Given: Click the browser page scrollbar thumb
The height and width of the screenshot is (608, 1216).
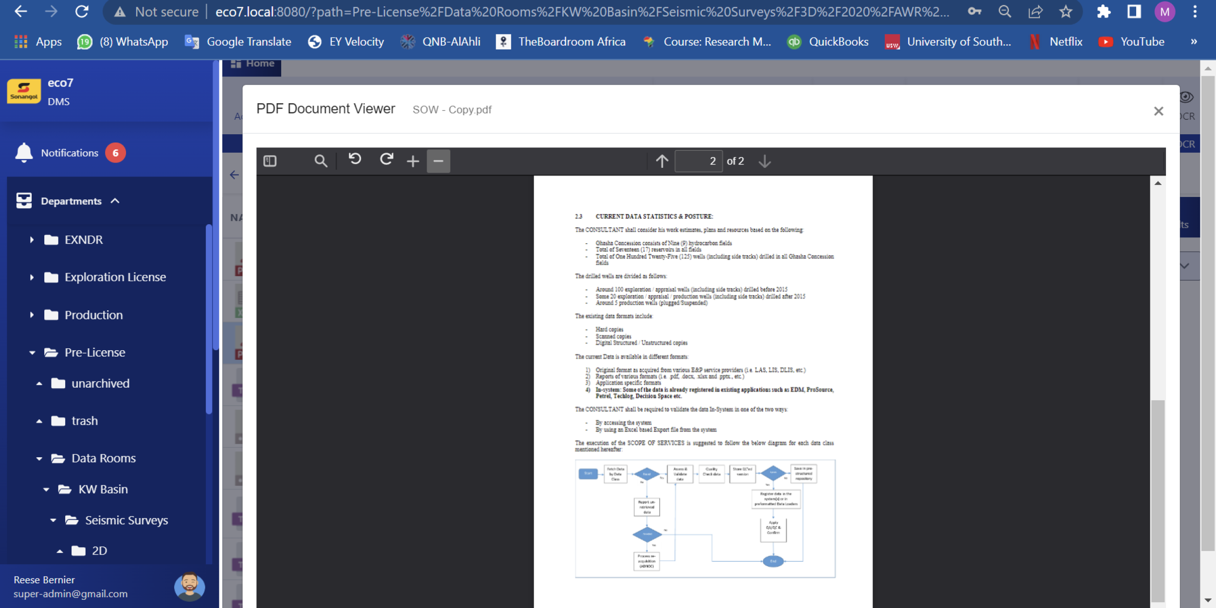Looking at the screenshot, I should (x=1208, y=313).
